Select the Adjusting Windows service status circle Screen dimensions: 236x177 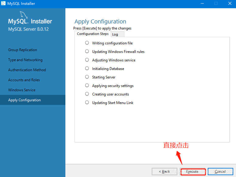coord(87,60)
